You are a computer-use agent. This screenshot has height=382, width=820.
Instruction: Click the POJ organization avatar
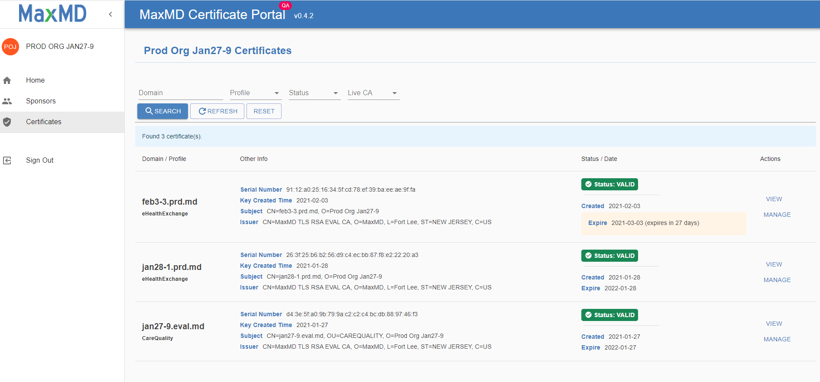pos(10,47)
